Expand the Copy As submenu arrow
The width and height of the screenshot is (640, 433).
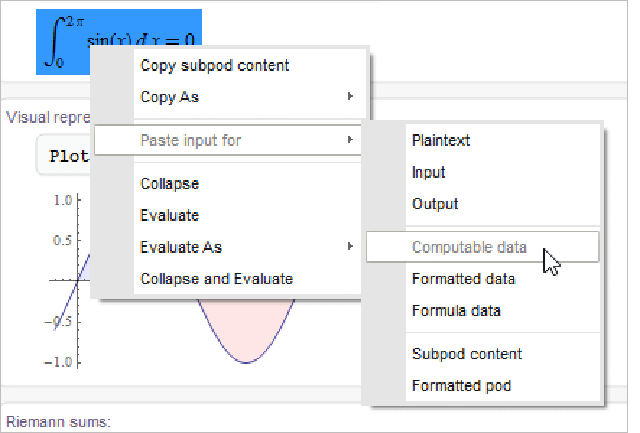350,97
